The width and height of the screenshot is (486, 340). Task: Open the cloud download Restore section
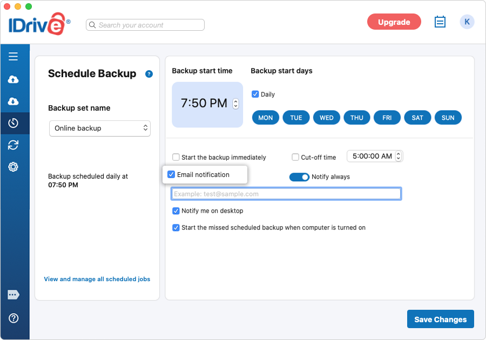click(x=13, y=101)
